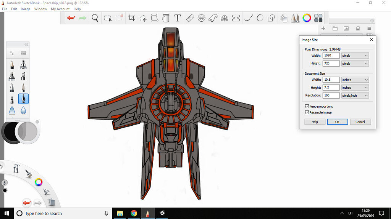Open Pixel Dimensions Width units dropdown

[355, 56]
